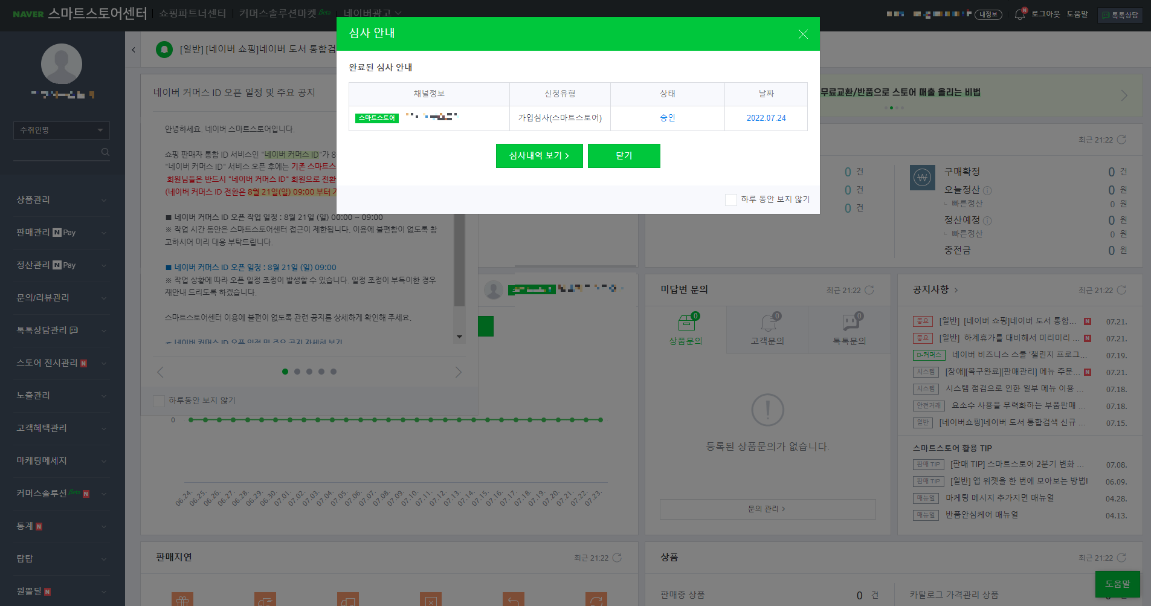Open the 톡톡상담 button in header
The width and height of the screenshot is (1151, 606).
pyautogui.click(x=1120, y=15)
